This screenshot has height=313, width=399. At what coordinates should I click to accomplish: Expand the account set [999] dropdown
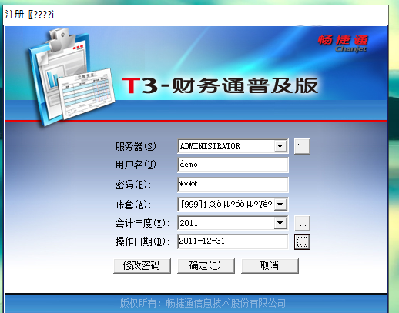(x=280, y=205)
